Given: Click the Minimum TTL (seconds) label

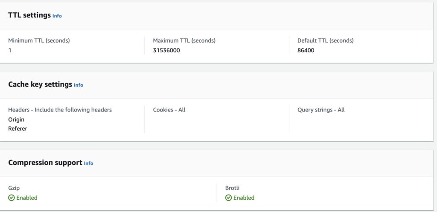Looking at the screenshot, I should (x=39, y=41).
